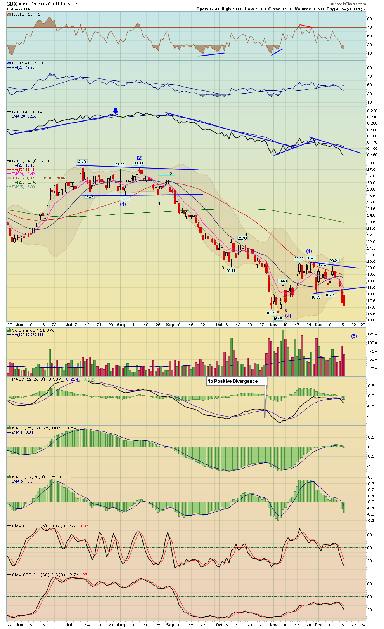This screenshot has width=384, height=629.
Task: Click the 'Chg -0.24 (-1.38%)' value
Action: pos(344,9)
